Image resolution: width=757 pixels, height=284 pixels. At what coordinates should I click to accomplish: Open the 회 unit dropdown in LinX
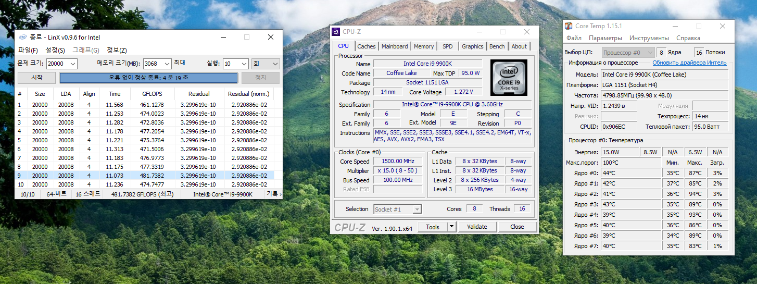(266, 64)
